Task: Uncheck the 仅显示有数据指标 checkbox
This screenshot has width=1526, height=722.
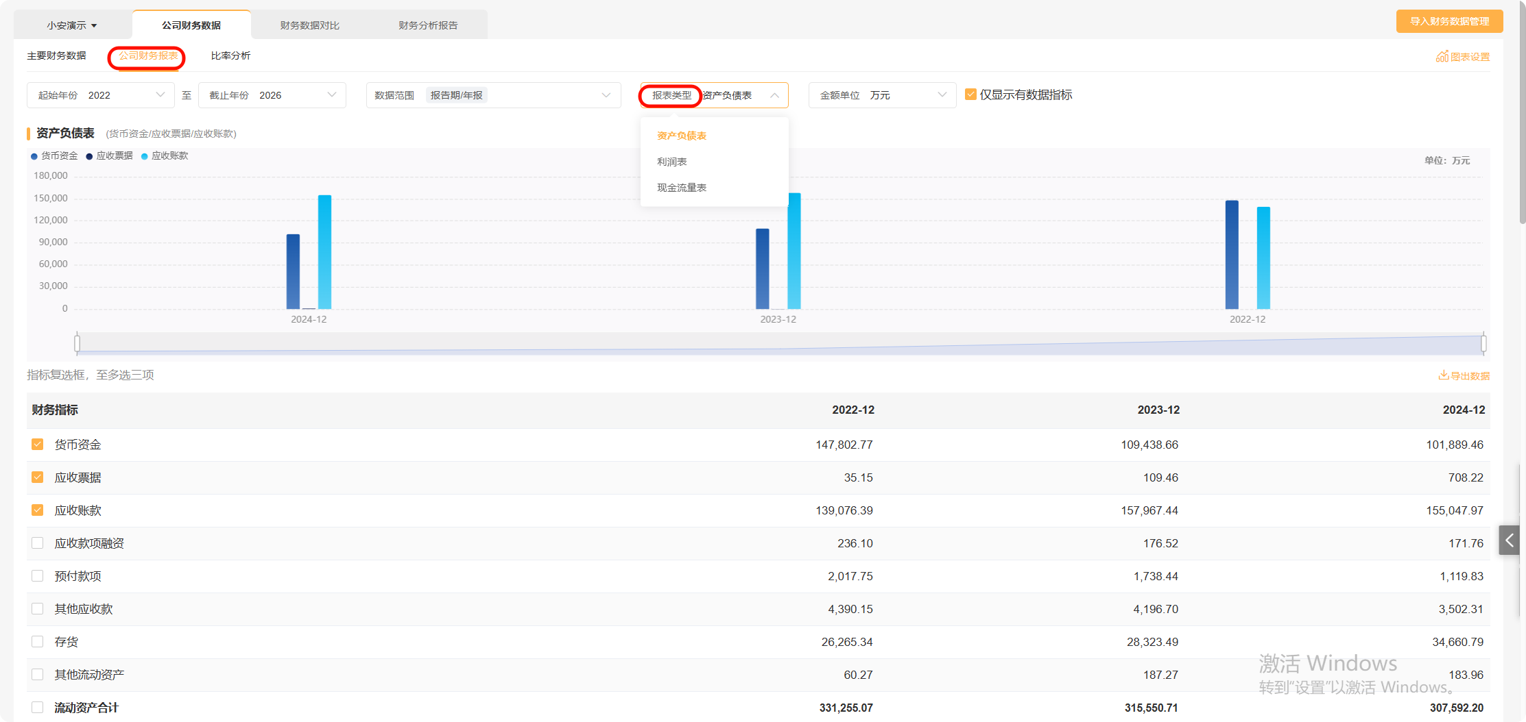Action: (x=970, y=95)
